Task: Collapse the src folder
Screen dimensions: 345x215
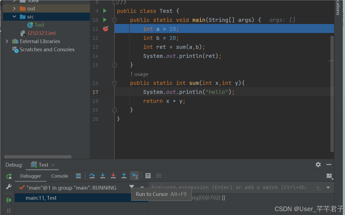Action: click(14, 17)
